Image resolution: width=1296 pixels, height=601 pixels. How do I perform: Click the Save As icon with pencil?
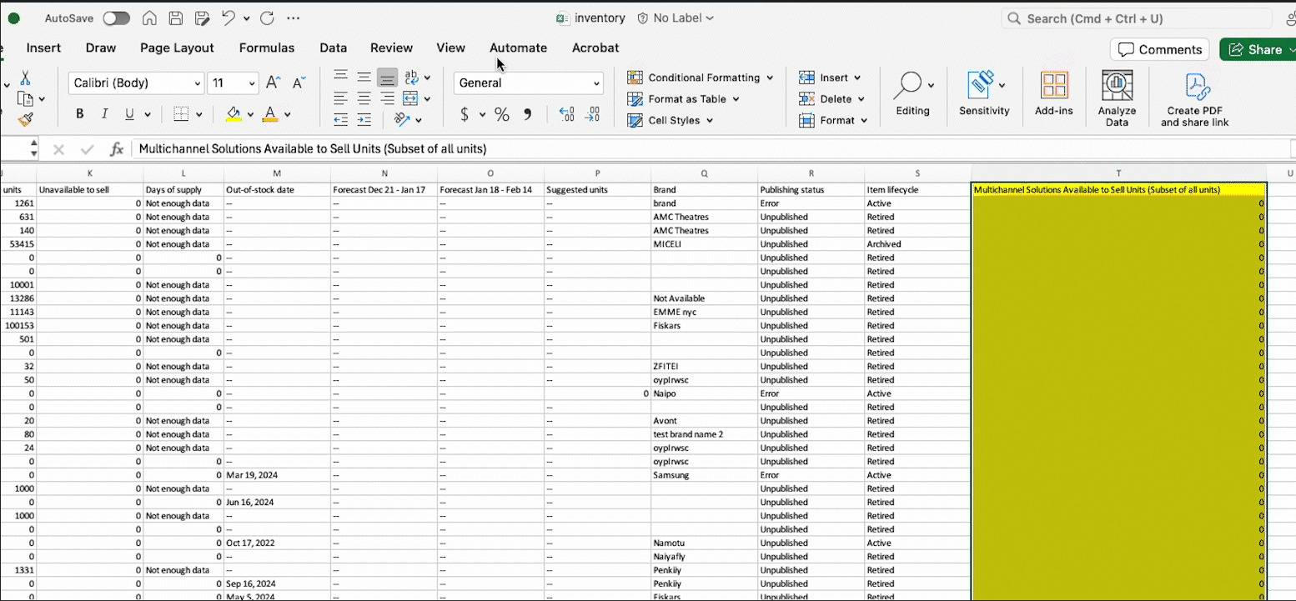point(201,18)
